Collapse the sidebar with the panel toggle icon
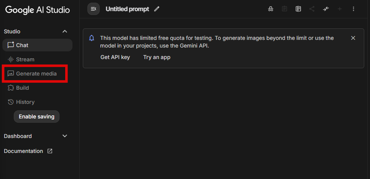Screen dimensions: 370x179 (x=94, y=9)
